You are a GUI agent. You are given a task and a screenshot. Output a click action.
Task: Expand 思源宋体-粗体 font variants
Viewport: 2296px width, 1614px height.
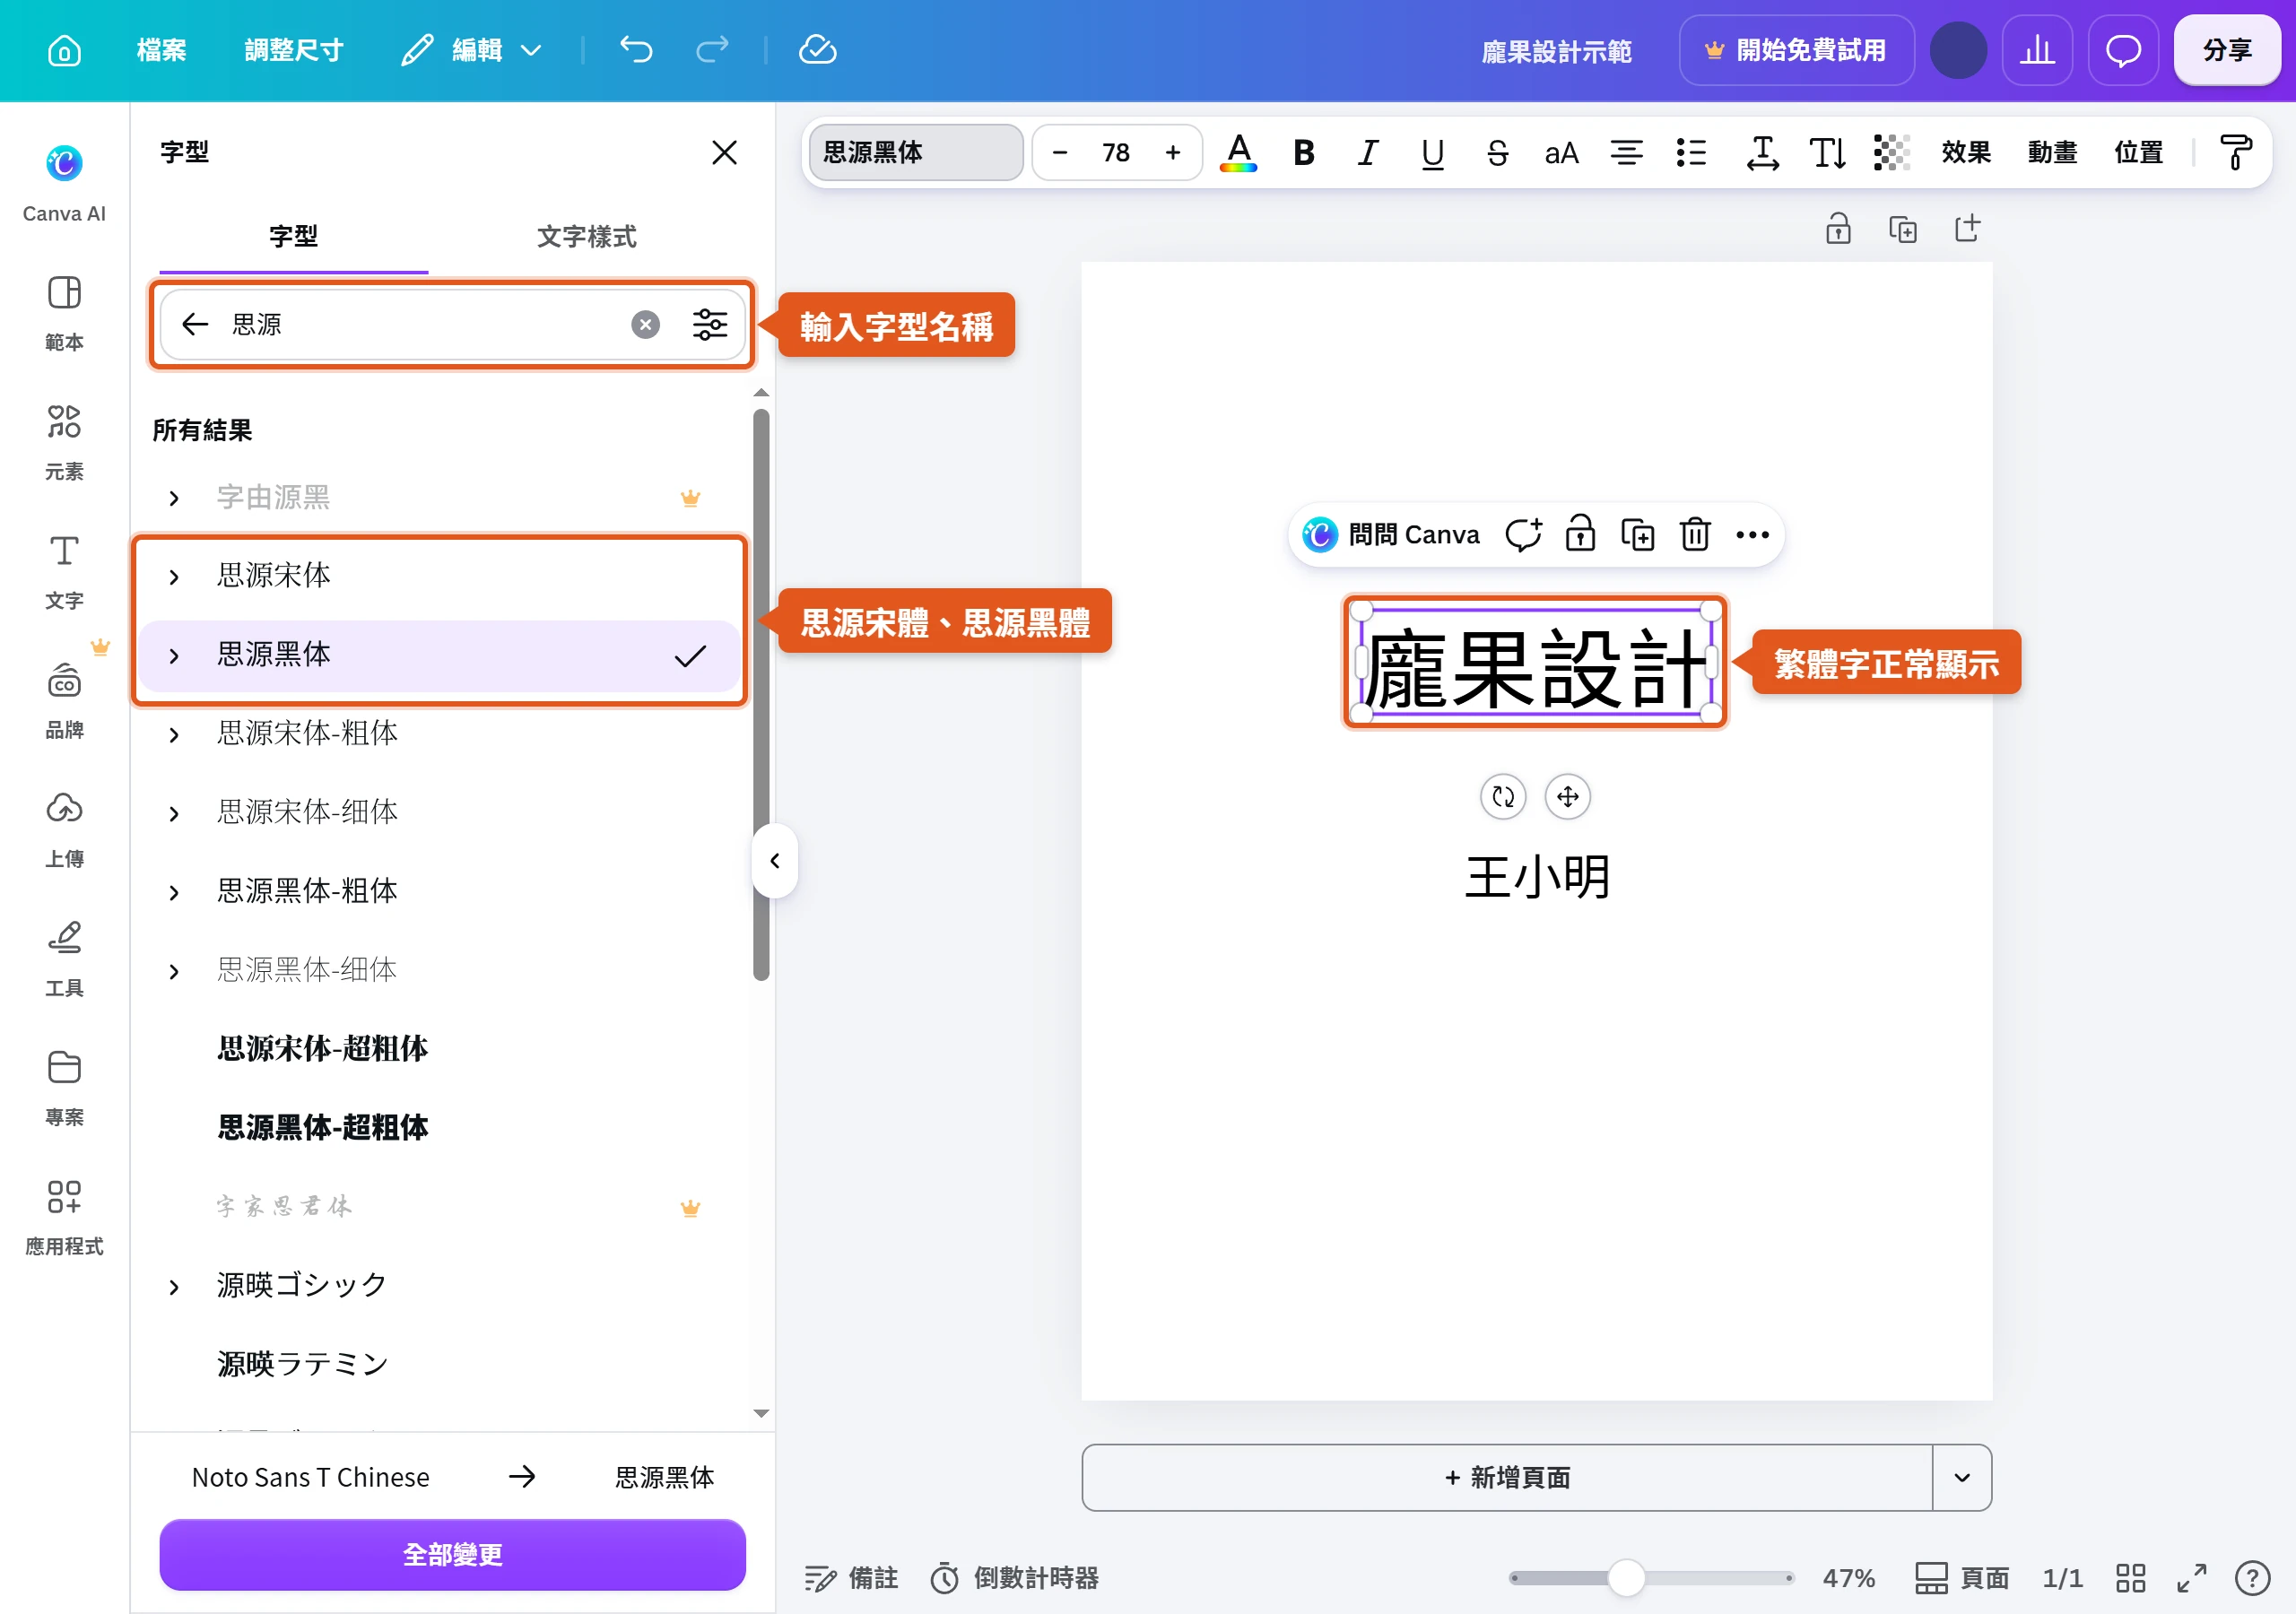[174, 735]
